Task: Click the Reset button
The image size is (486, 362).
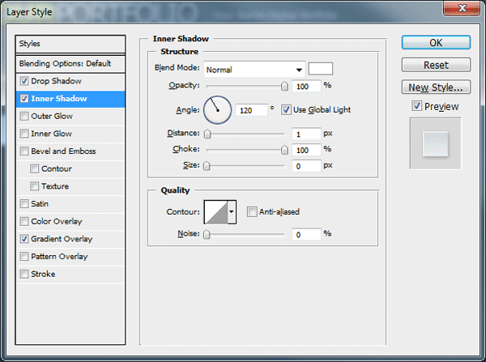Action: click(x=436, y=65)
